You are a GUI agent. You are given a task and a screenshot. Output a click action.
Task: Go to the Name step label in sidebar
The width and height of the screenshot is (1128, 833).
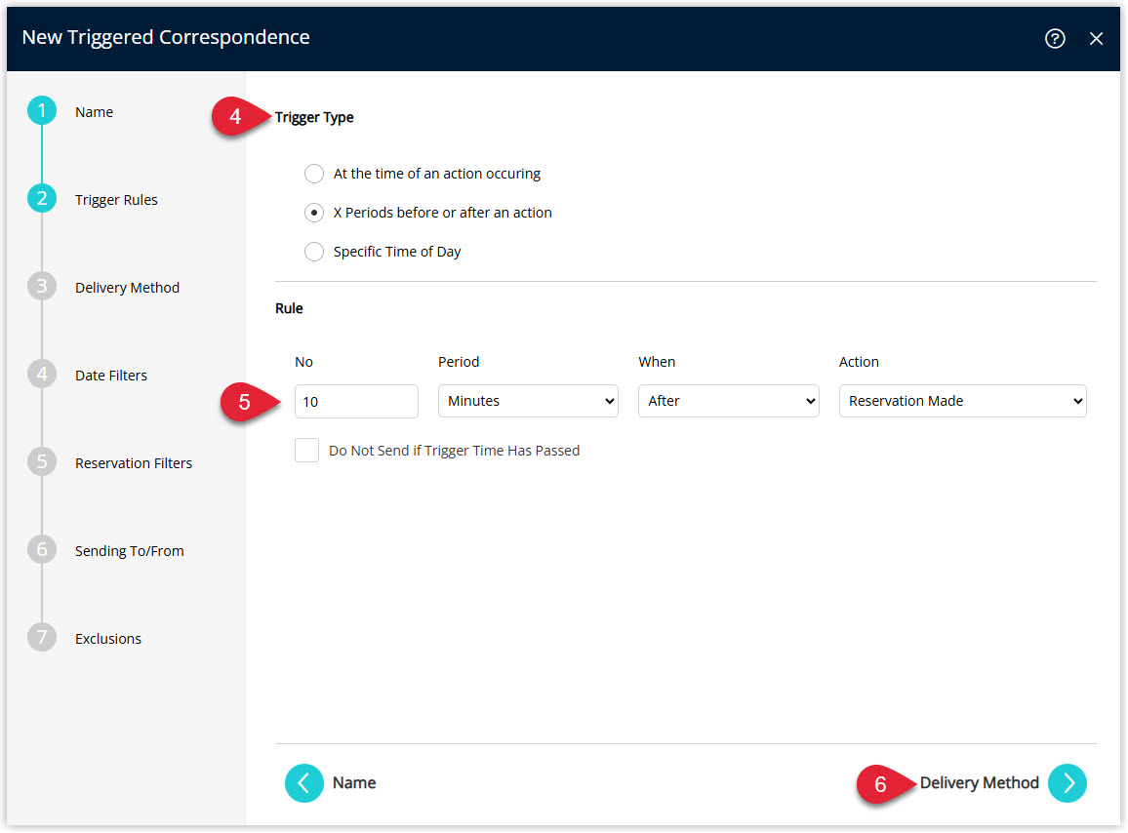coord(95,112)
